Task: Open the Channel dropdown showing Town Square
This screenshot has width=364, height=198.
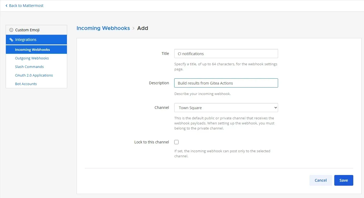Action: click(226, 108)
